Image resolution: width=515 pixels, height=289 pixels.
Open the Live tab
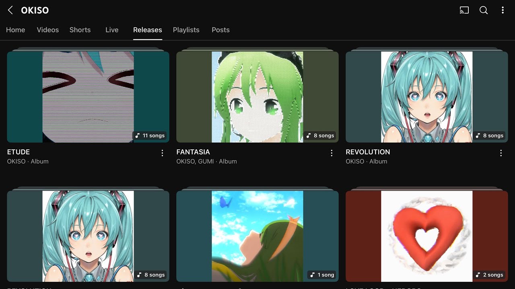coord(112,30)
